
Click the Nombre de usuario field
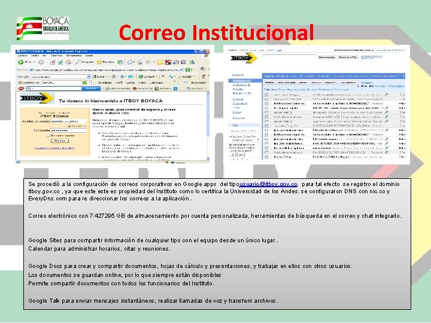[69, 121]
